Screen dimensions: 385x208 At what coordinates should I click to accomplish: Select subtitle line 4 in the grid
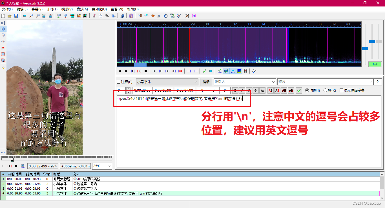85,193
